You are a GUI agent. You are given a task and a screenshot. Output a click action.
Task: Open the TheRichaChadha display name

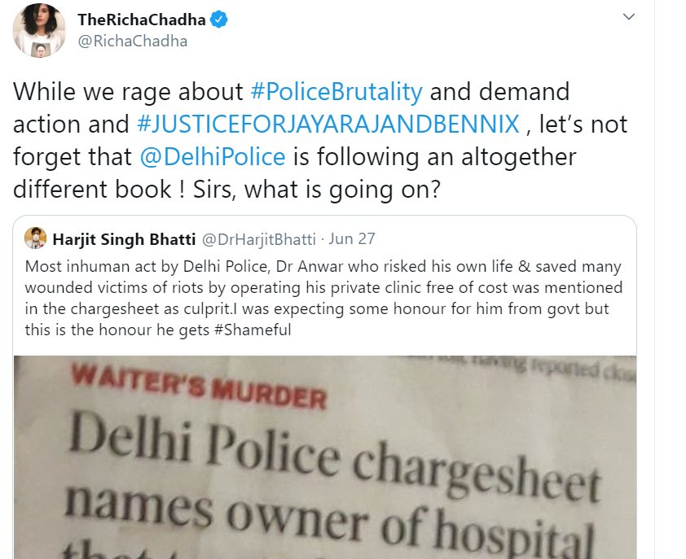tap(142, 20)
